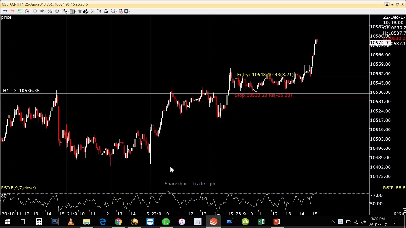Enable the crosshair cursor tool

35,11
